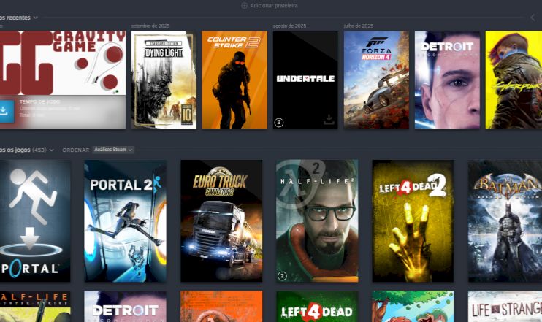Open Detroit cover in the recent games shelf
542x322 pixels.
pyautogui.click(x=447, y=80)
